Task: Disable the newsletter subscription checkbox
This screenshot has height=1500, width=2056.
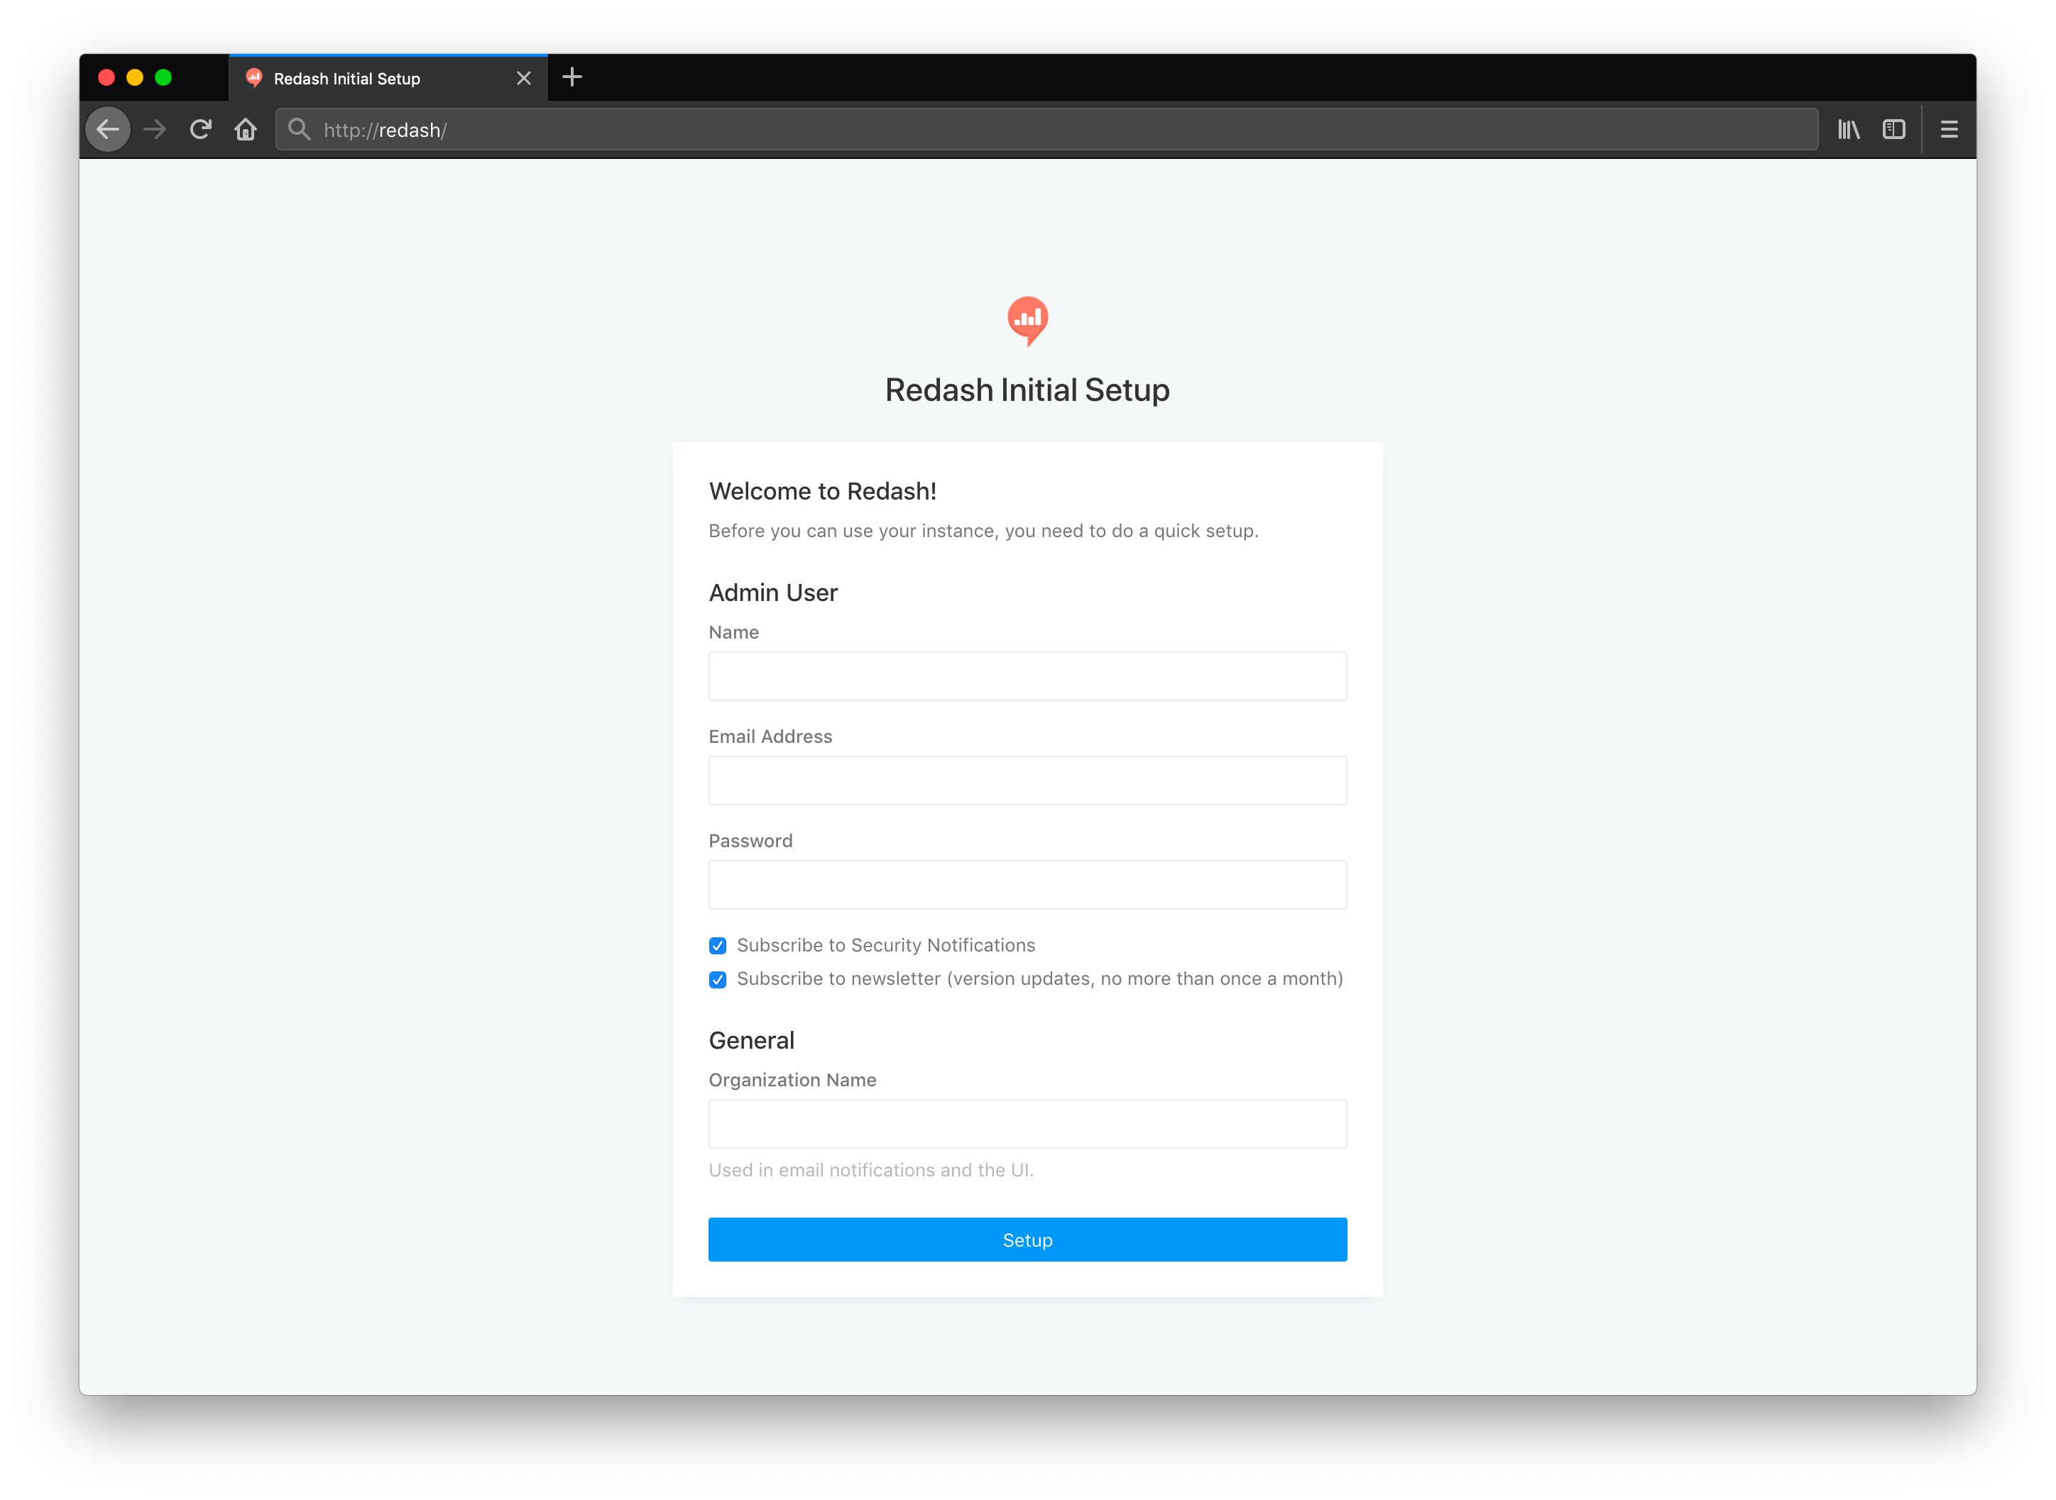Action: [x=718, y=980]
